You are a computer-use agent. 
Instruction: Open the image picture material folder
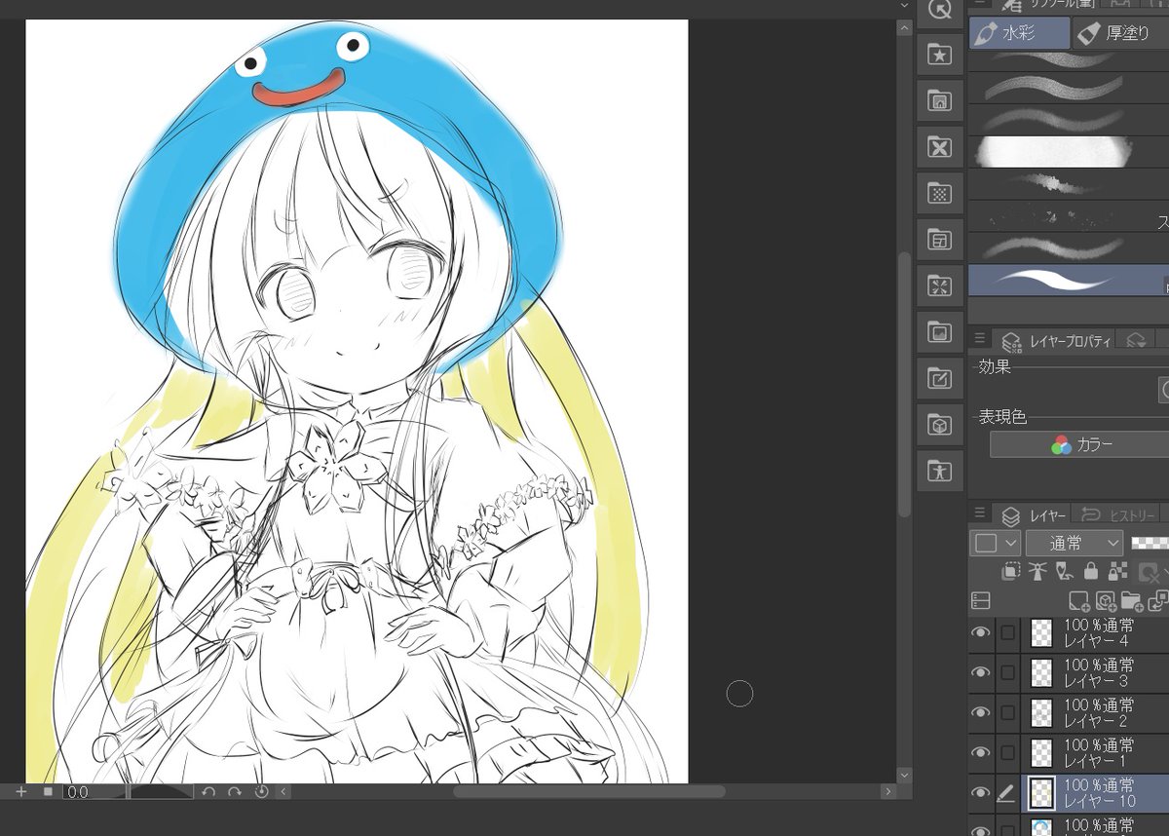pos(940,332)
